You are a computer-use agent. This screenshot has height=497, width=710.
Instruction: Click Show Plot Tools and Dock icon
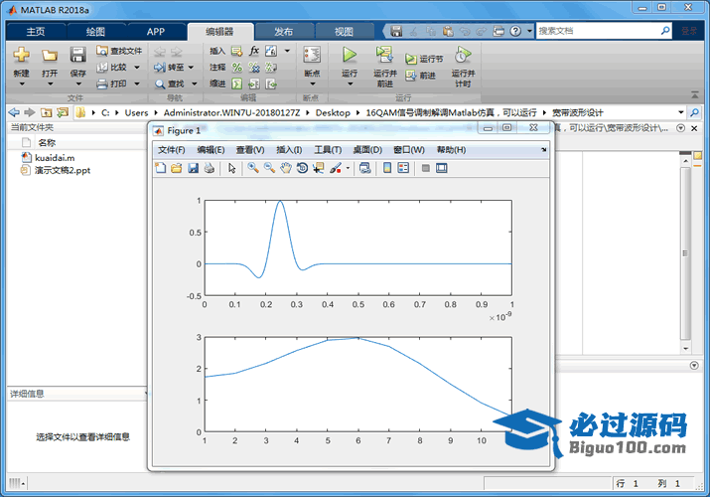click(x=442, y=168)
